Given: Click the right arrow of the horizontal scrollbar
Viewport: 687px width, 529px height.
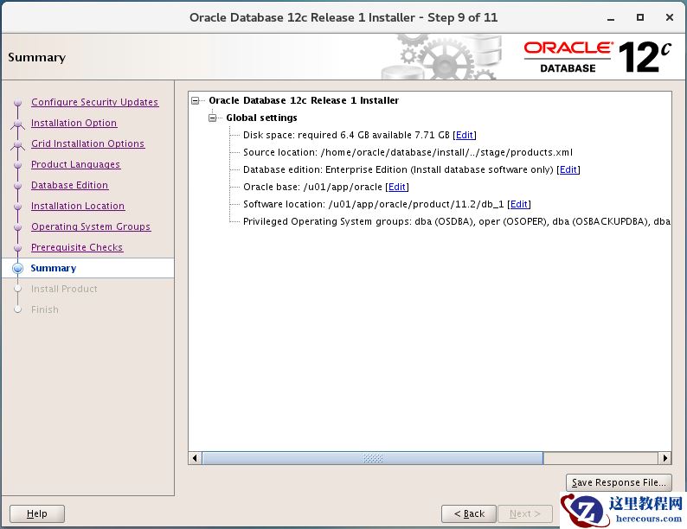Looking at the screenshot, I should click(665, 459).
